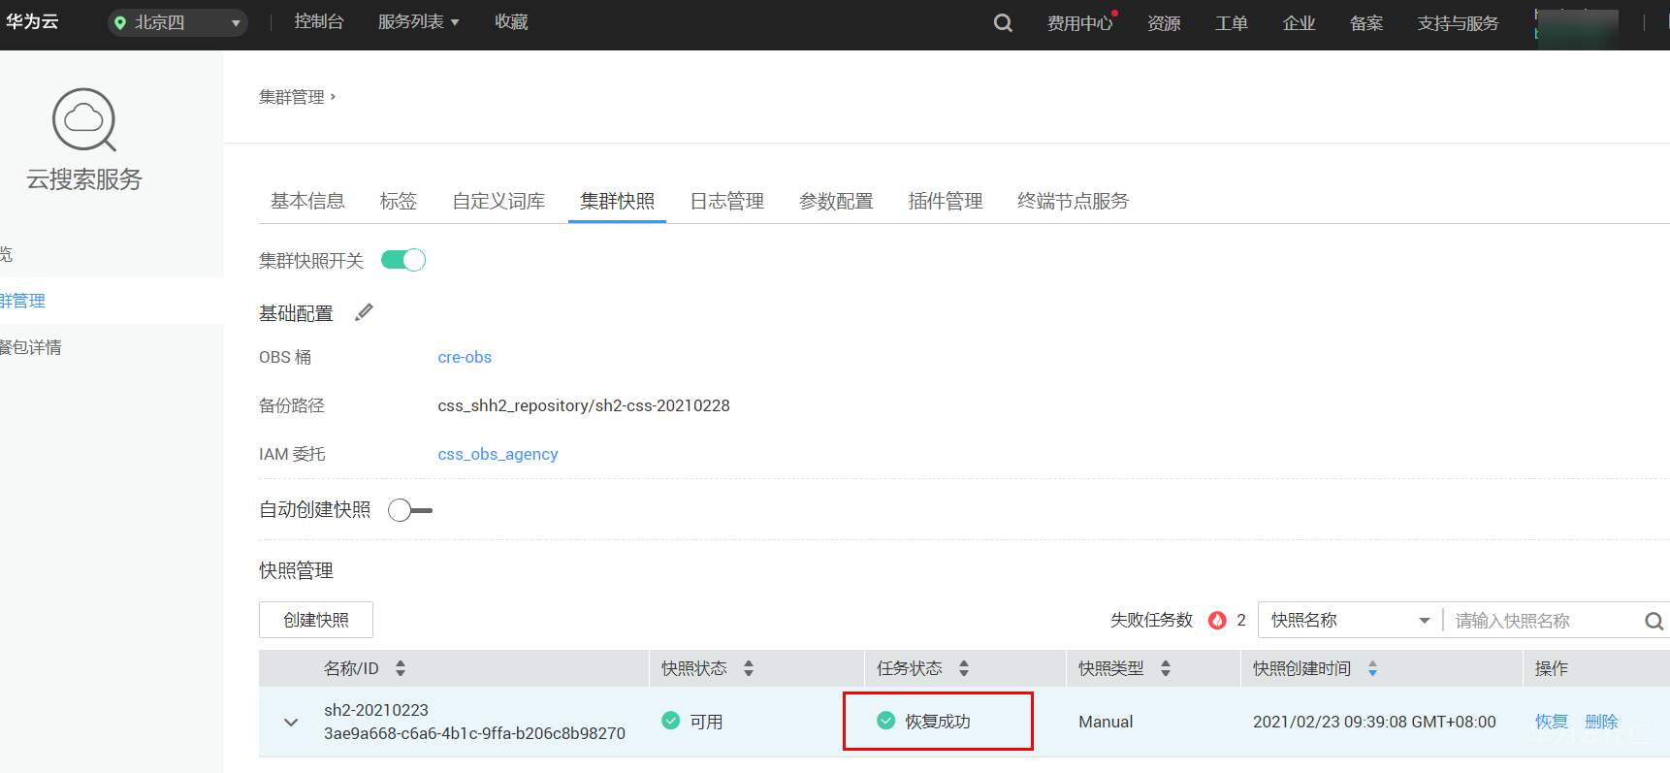Open the css_obs_agency link

[498, 454]
